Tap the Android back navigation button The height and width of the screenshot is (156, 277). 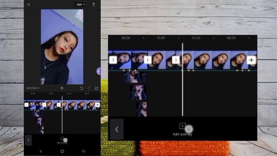pos(41,151)
